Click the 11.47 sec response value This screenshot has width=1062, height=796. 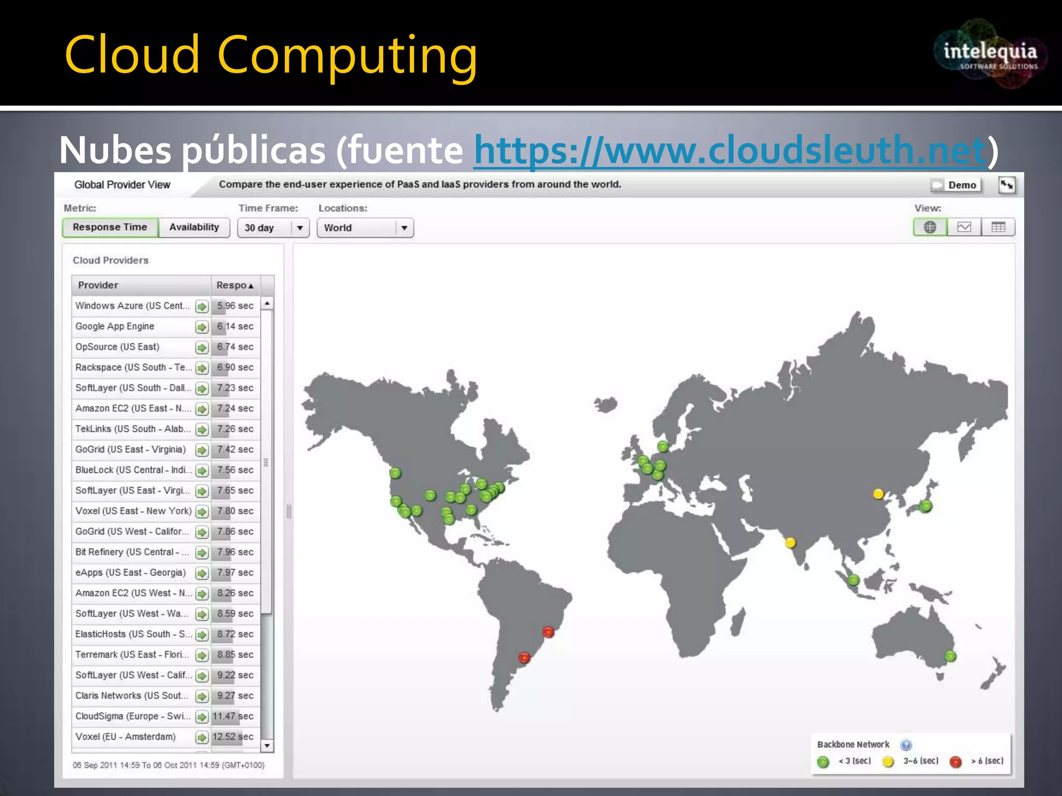click(x=233, y=716)
